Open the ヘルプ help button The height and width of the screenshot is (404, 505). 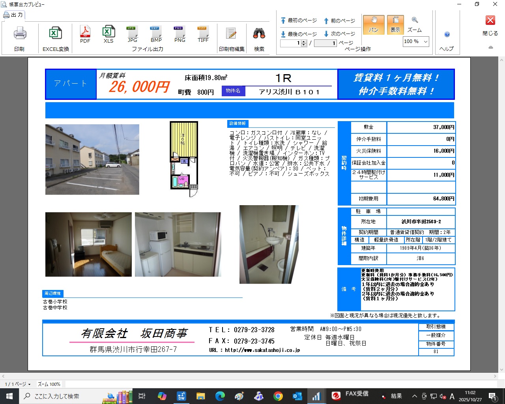tap(447, 35)
